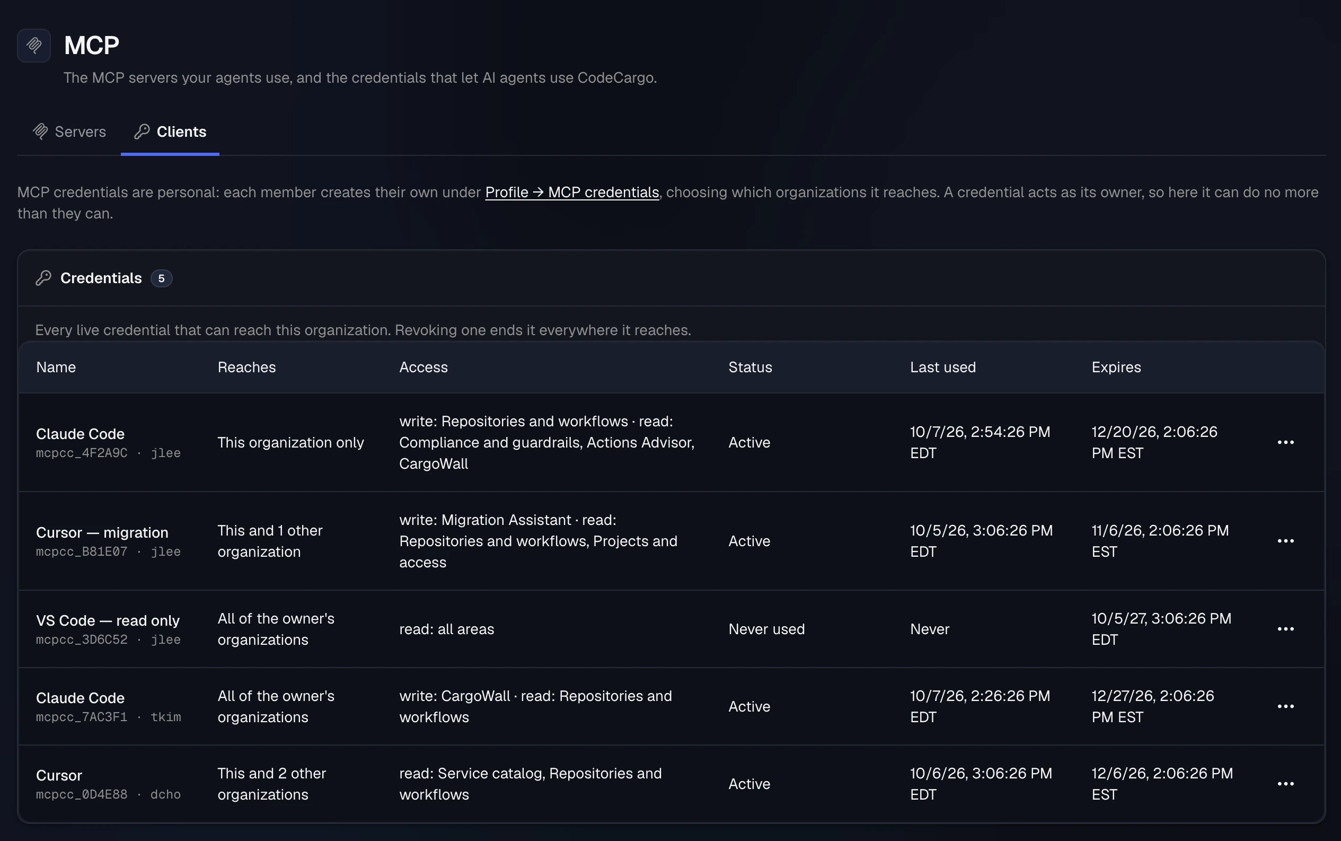Click the credentials count badge showing 5
Screen dimensions: 1341x841
161,278
